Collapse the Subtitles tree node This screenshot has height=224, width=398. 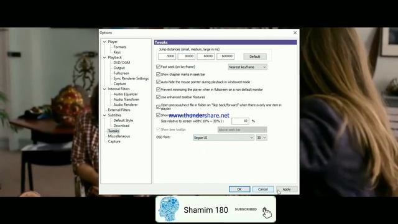[x=104, y=115]
